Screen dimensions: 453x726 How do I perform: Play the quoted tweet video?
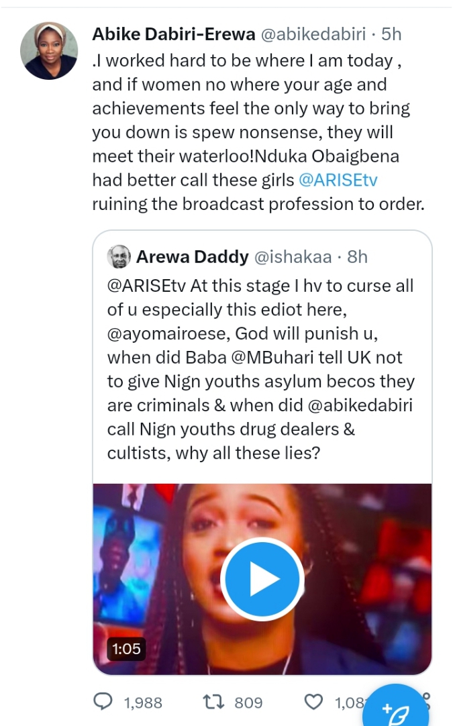[x=262, y=580]
